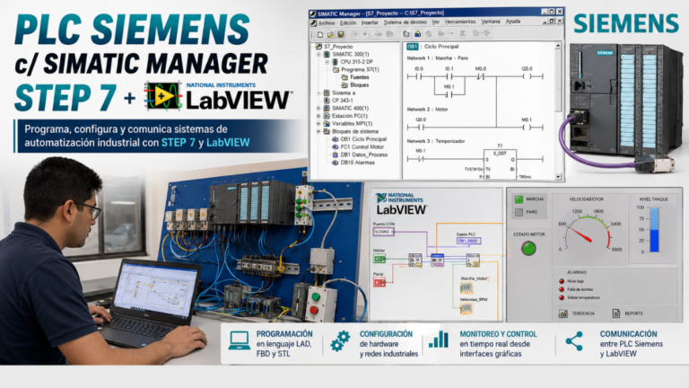
Task: Click the accessible nodes toolbar icon
Action: [x=406, y=34]
